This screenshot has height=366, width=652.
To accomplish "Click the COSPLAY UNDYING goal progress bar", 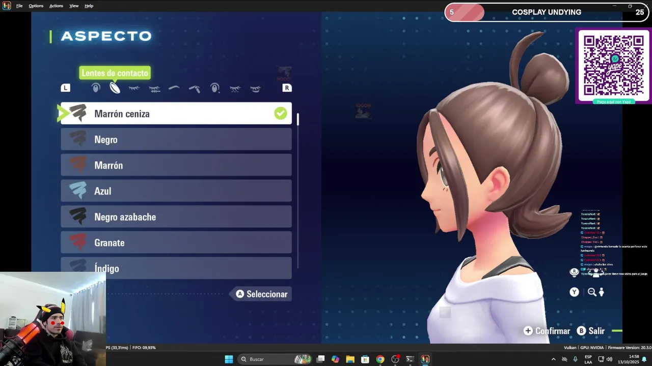I will 547,12.
